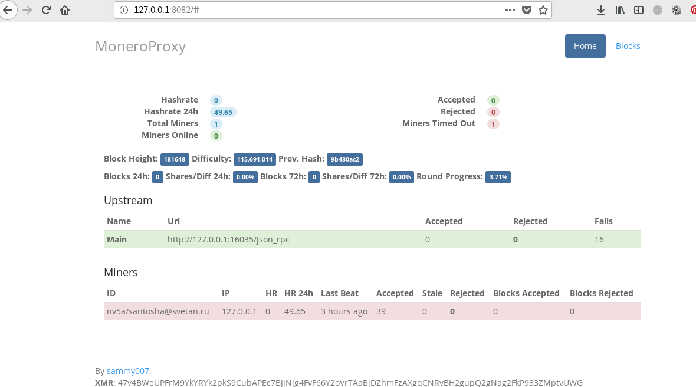Click the Shares/Diff 72h percentage badge
Screen dimensions: 696x387
(x=401, y=177)
